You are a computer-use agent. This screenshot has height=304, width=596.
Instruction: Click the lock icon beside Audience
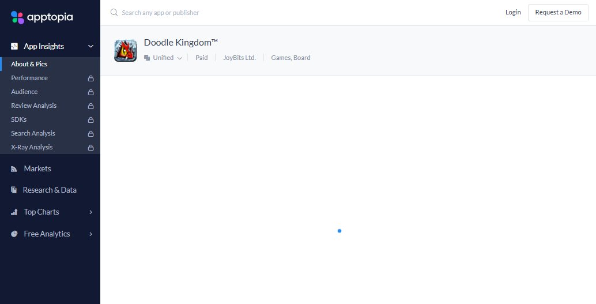pyautogui.click(x=91, y=92)
